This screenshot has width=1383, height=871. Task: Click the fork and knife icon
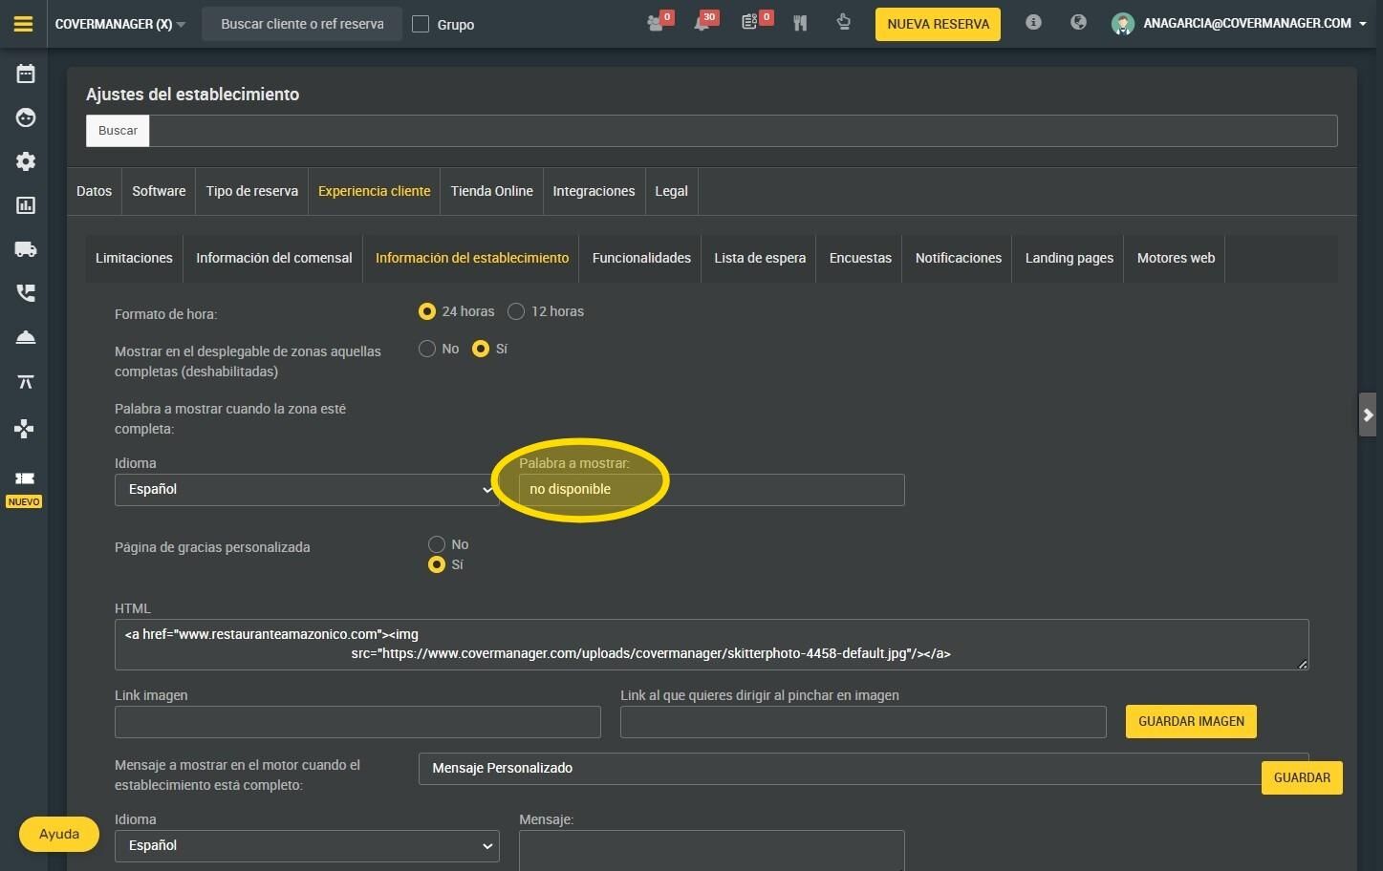click(800, 23)
